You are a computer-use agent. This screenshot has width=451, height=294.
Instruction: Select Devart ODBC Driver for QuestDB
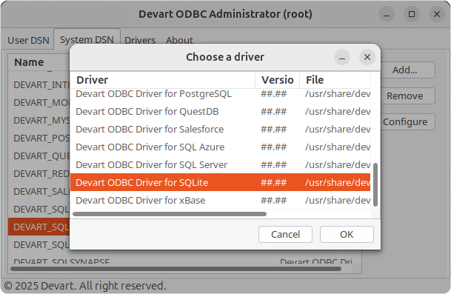(x=221, y=111)
